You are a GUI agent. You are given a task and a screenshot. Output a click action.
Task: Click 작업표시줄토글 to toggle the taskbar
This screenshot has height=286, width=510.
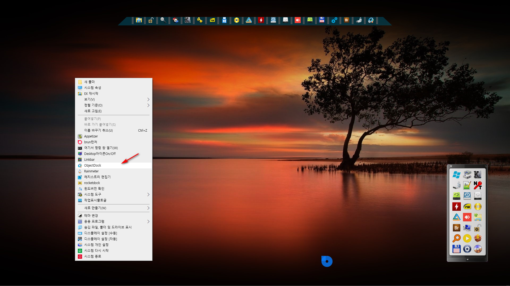[114, 200]
